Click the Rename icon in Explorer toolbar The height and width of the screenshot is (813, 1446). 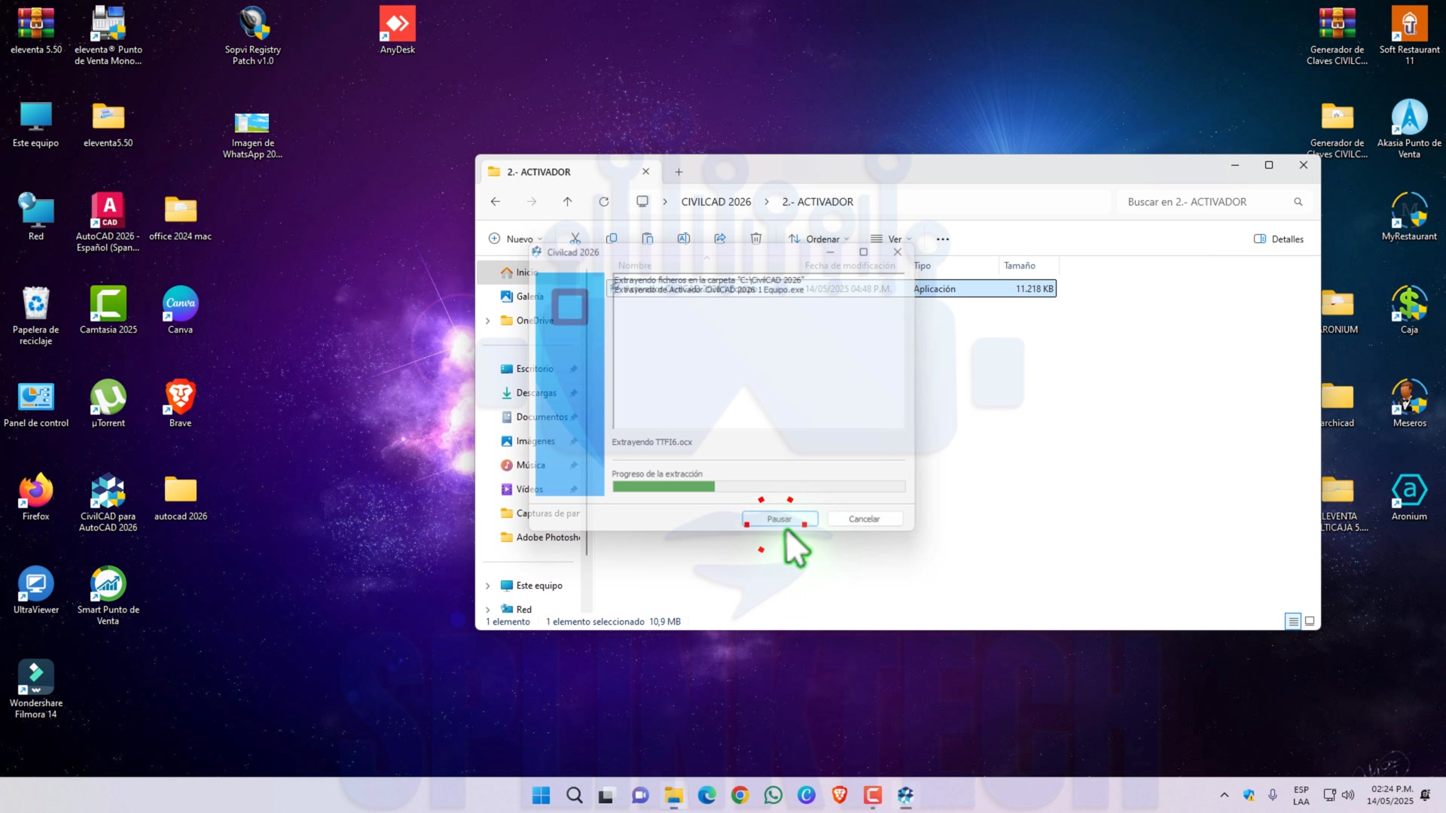[684, 239]
